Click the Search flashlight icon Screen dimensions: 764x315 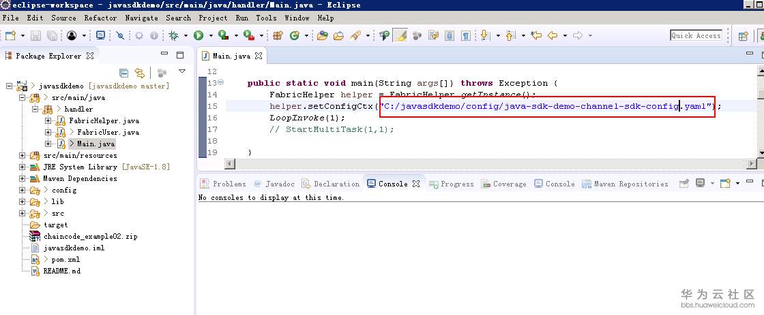click(355, 35)
